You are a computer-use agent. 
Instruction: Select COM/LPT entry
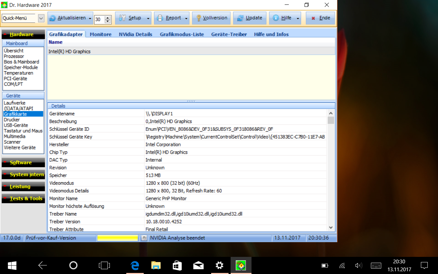(13, 84)
